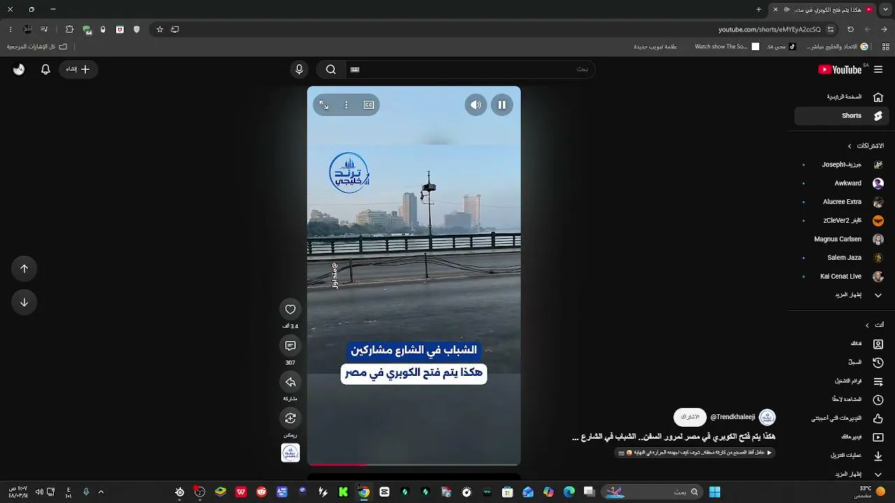Toggle closed captions on the Short
This screenshot has height=503, width=895.
pos(368,105)
